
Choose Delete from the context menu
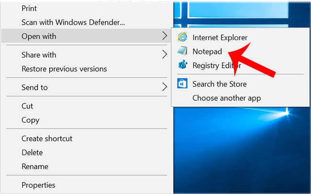point(32,152)
